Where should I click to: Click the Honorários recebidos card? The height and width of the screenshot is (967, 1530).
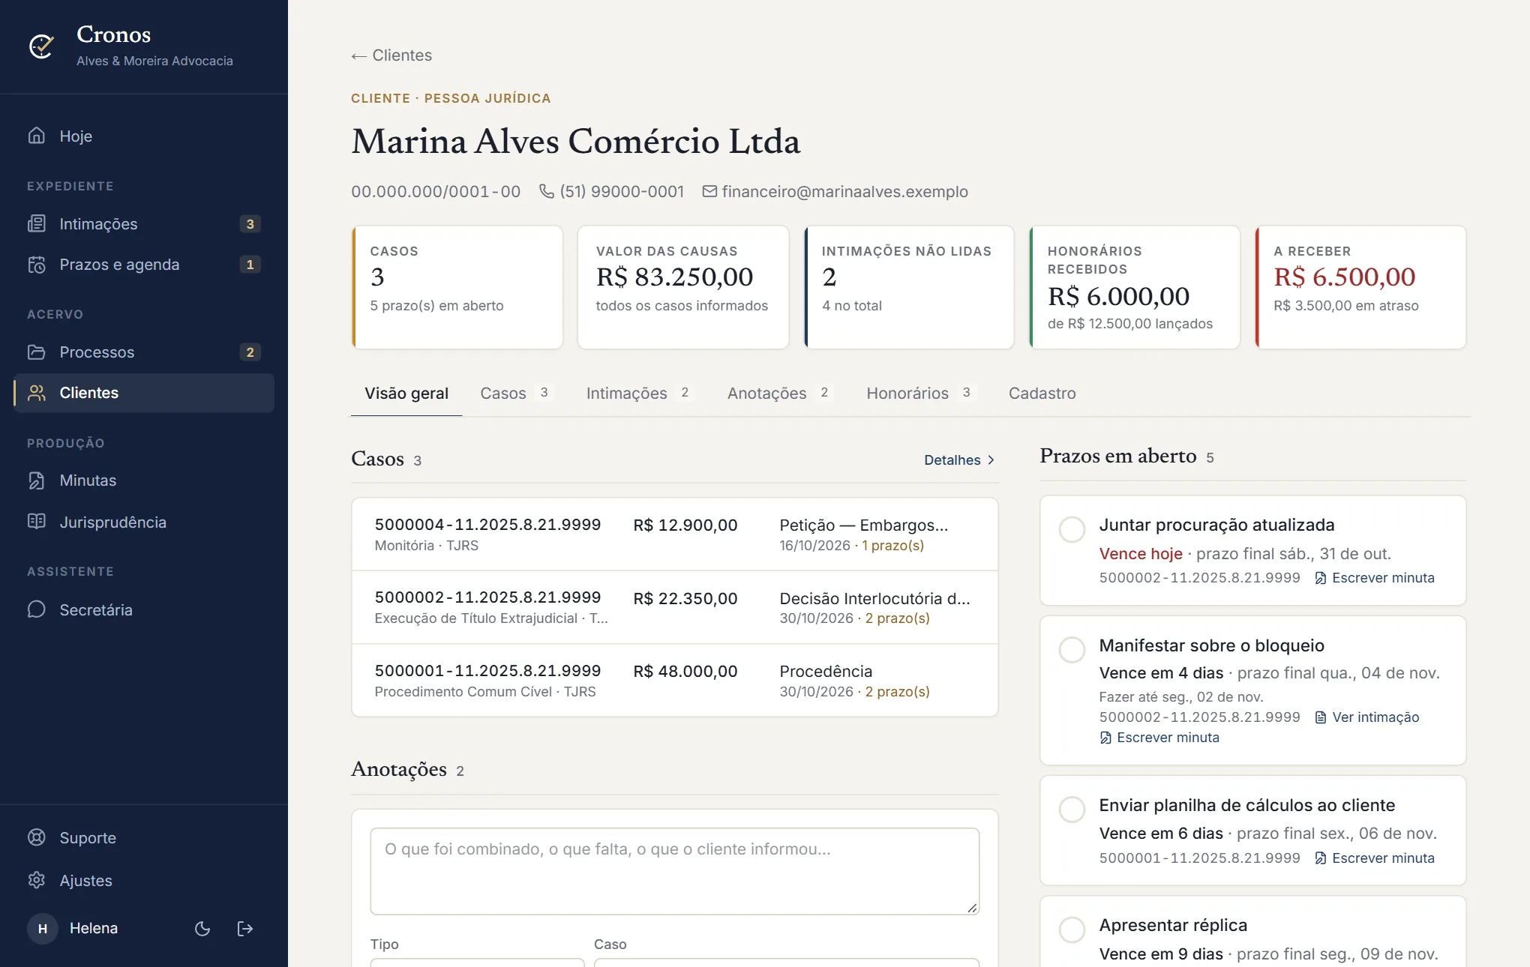[x=1135, y=287]
